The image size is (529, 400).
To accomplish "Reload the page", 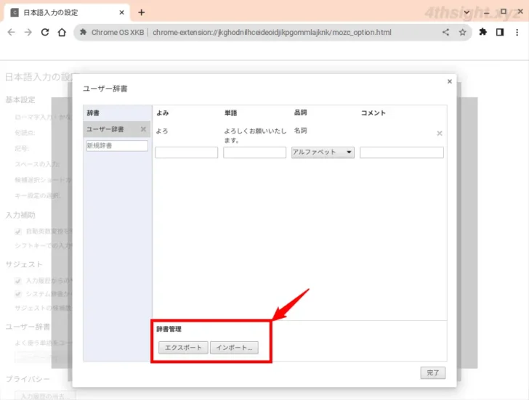I will click(x=45, y=32).
